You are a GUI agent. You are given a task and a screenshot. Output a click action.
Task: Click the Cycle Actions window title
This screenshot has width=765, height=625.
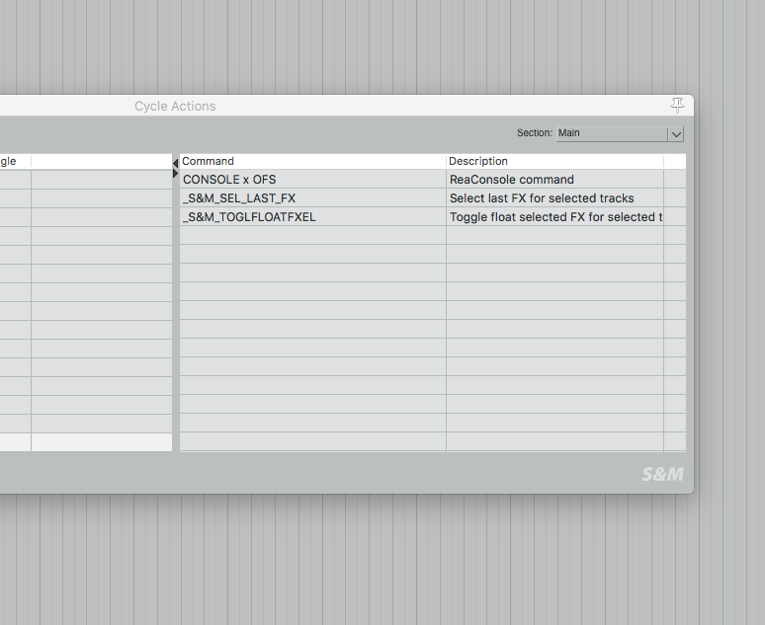coord(175,106)
